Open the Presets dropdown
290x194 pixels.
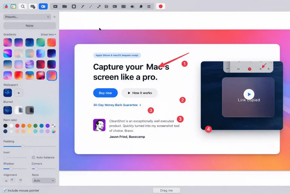pyautogui.click(x=27, y=17)
